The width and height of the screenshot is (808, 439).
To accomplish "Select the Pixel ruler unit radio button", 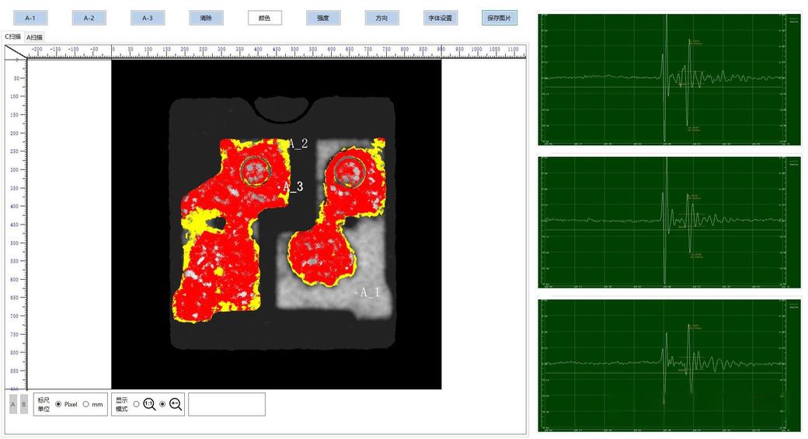I will [59, 404].
